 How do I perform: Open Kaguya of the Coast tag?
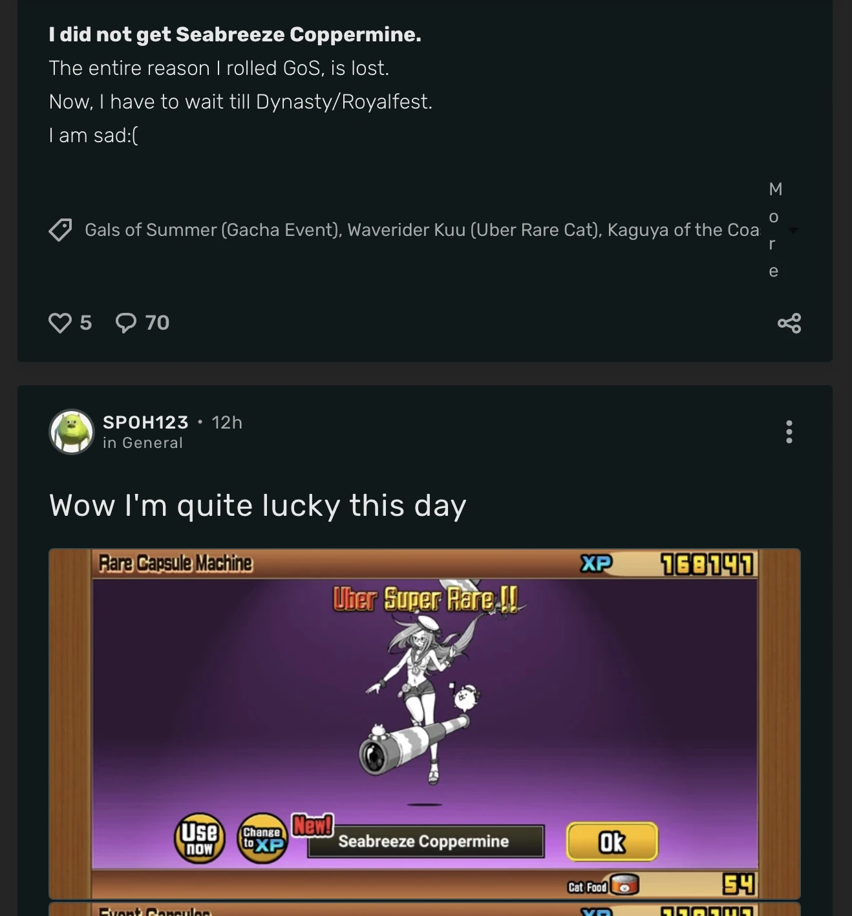pyautogui.click(x=684, y=229)
